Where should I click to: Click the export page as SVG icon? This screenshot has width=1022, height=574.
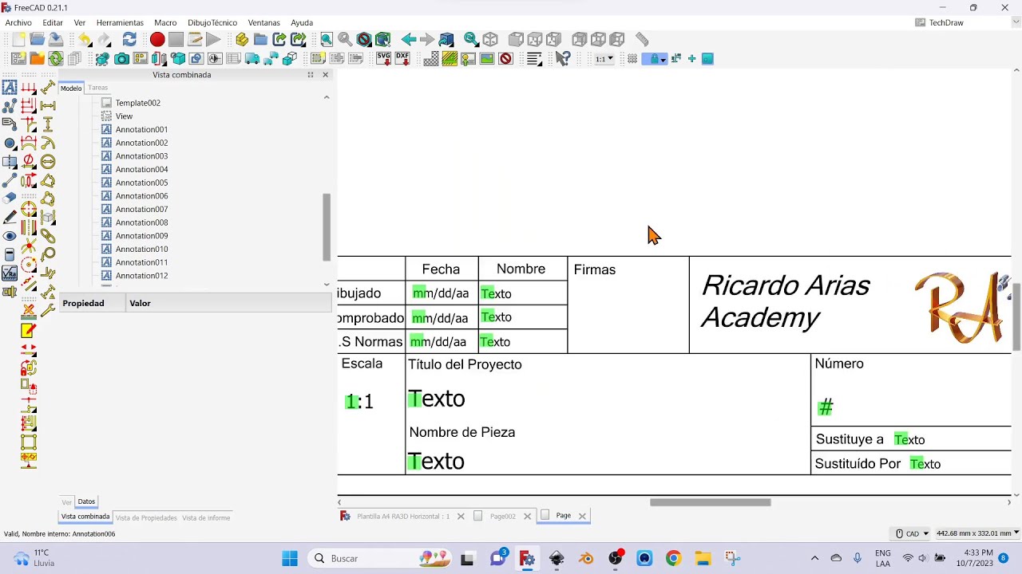(383, 59)
